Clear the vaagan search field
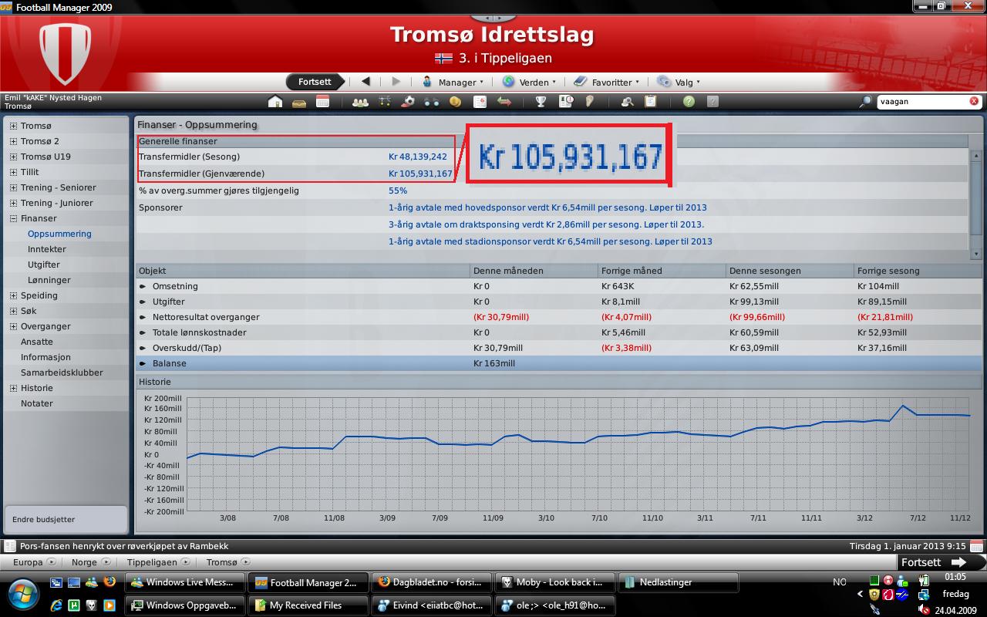The height and width of the screenshot is (617, 987). [974, 101]
